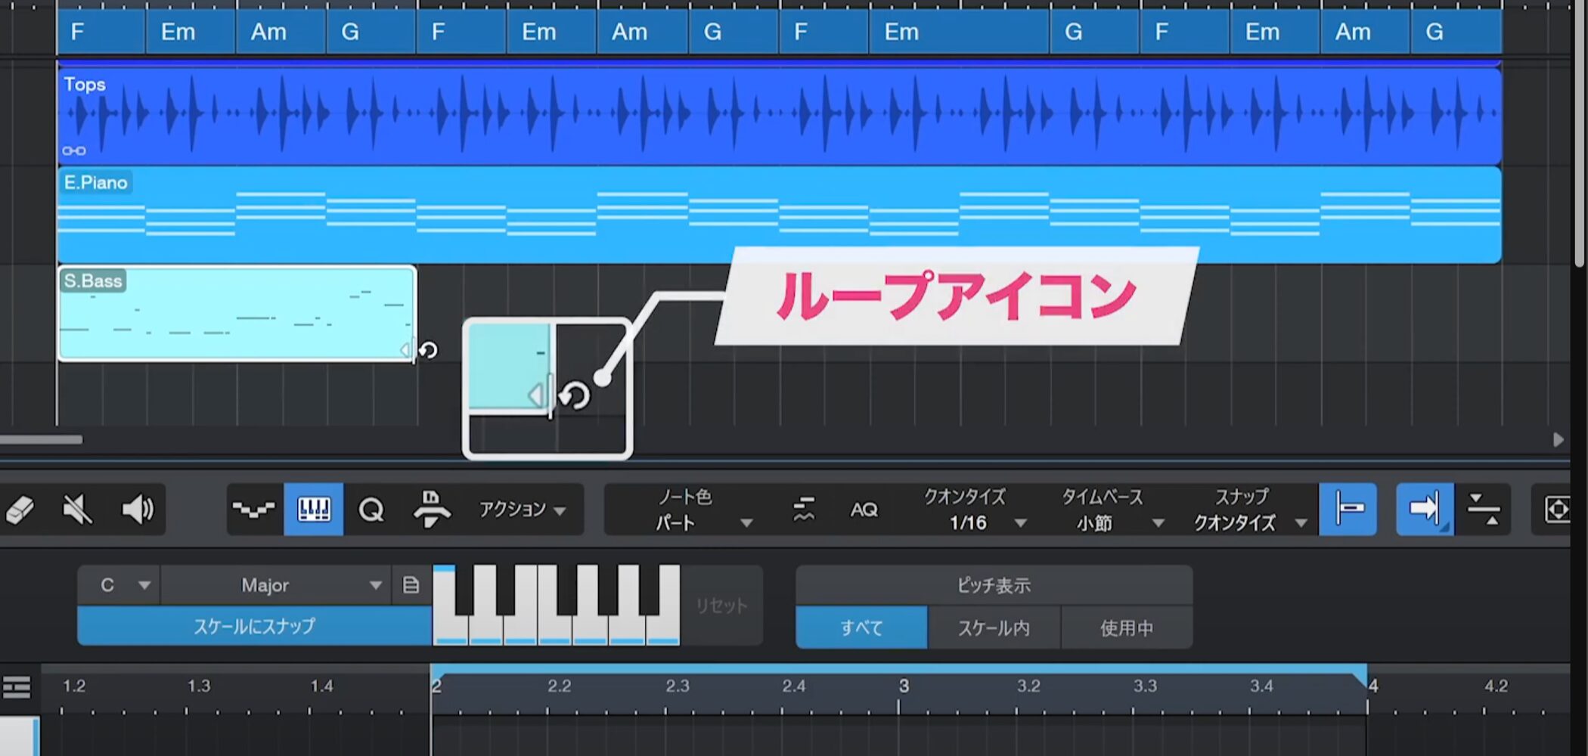Choose the 使用中 pitch display option

pyautogui.click(x=1126, y=627)
